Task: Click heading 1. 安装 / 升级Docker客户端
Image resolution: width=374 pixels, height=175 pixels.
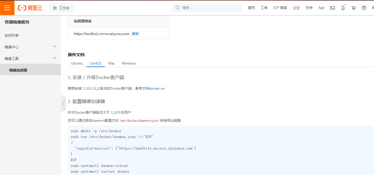Action: tap(96, 78)
